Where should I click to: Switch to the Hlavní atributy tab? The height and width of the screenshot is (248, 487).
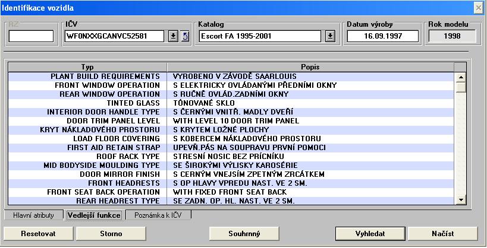(x=33, y=215)
